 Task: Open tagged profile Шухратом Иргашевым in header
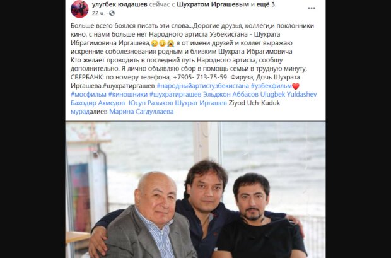(213, 4)
